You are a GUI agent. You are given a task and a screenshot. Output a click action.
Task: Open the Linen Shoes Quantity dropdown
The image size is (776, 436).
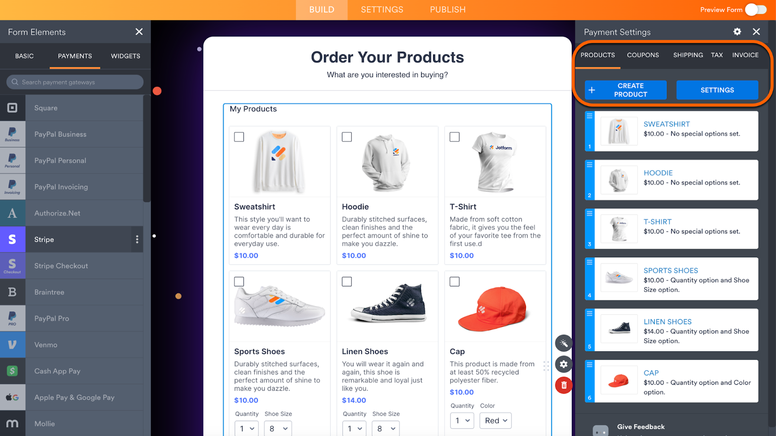[355, 429]
